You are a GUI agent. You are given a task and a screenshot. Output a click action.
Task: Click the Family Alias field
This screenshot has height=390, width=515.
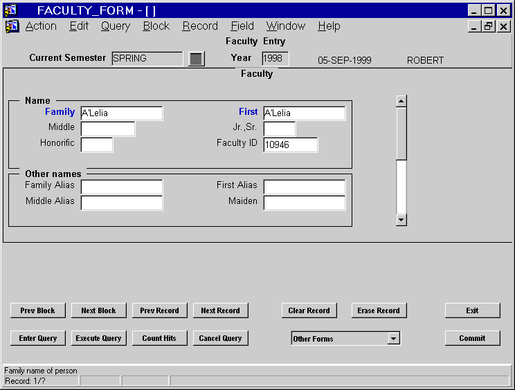coord(122,187)
